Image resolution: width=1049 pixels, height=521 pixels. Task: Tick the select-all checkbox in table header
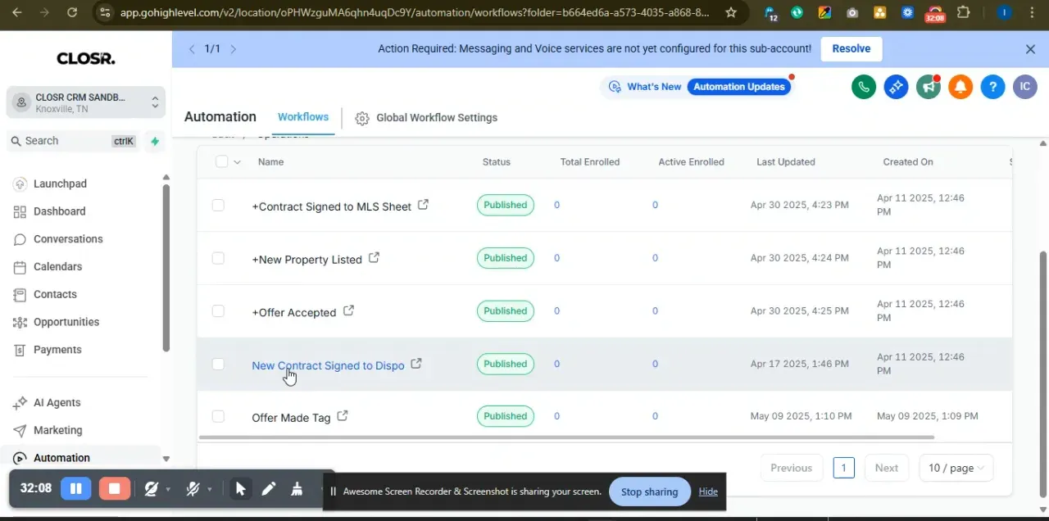(x=221, y=161)
